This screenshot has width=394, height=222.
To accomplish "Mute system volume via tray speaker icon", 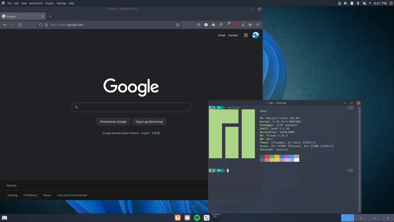I will tap(345, 3).
